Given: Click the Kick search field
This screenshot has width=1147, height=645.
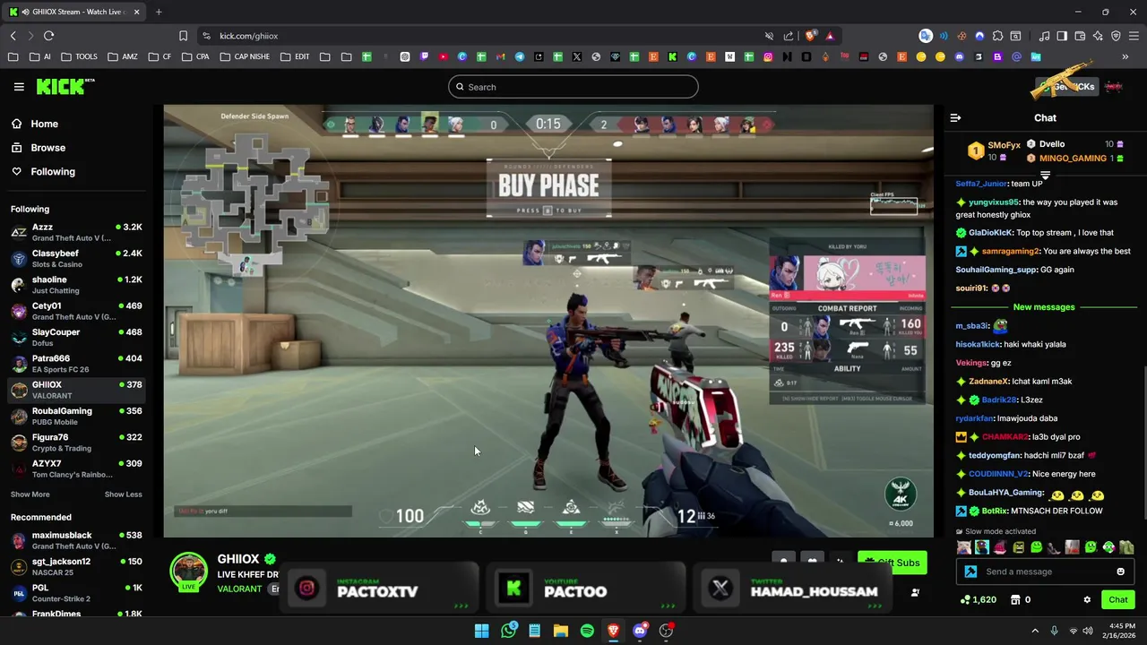Looking at the screenshot, I should click(573, 87).
